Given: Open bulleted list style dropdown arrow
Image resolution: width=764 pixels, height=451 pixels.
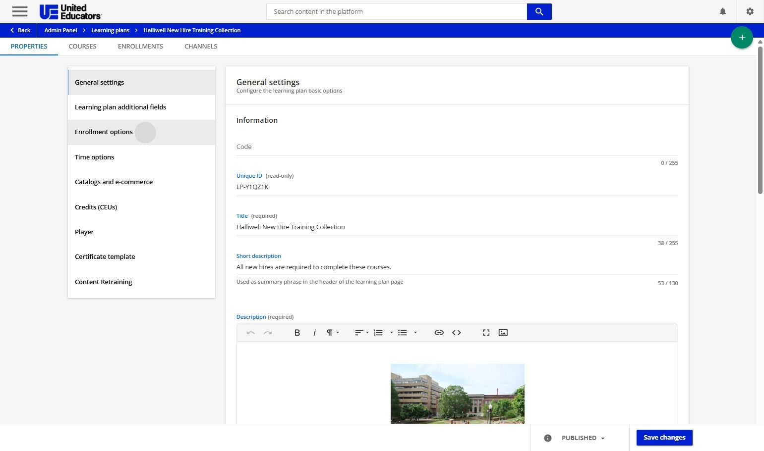Looking at the screenshot, I should tap(415, 333).
